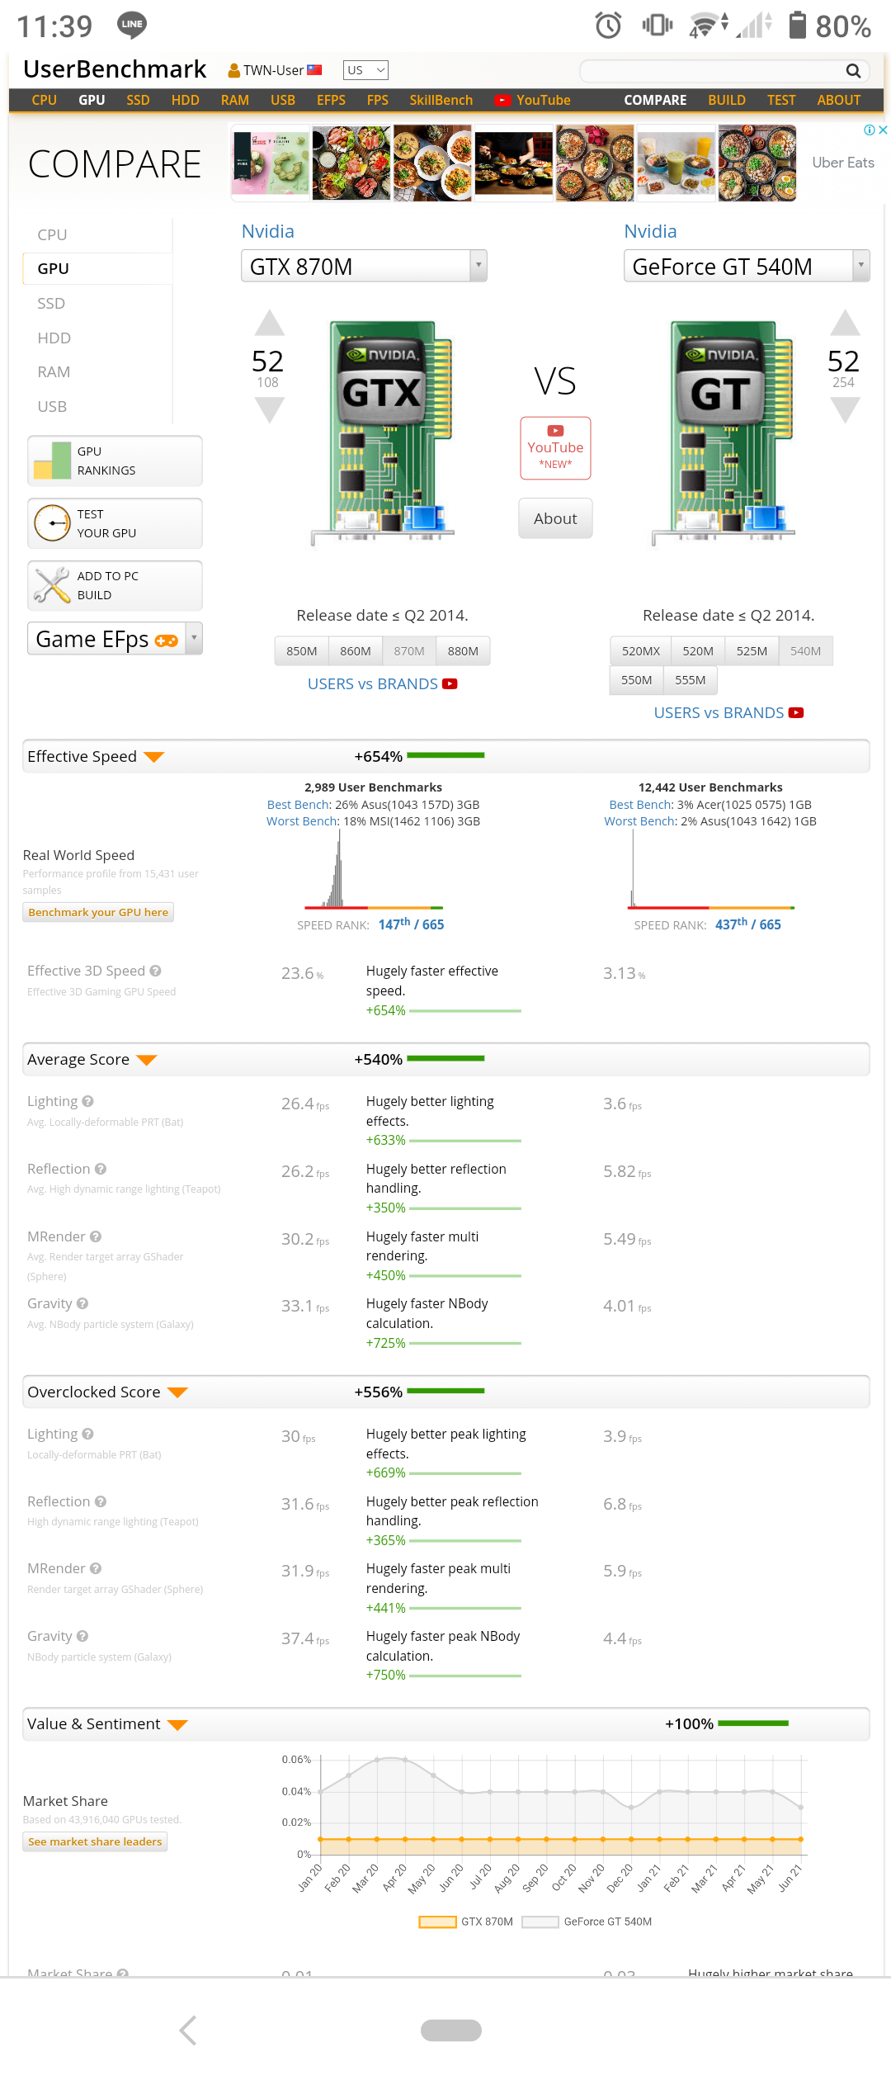Click the GTX 870M graphics card image
Viewport: 891px width, 2080px height.
[x=384, y=433]
